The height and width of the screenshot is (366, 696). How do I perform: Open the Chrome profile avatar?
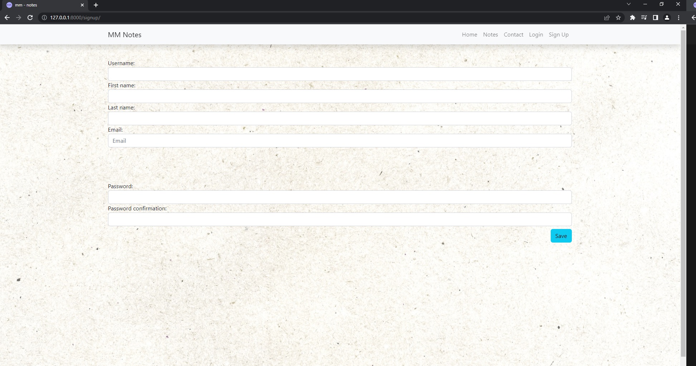[x=667, y=18]
